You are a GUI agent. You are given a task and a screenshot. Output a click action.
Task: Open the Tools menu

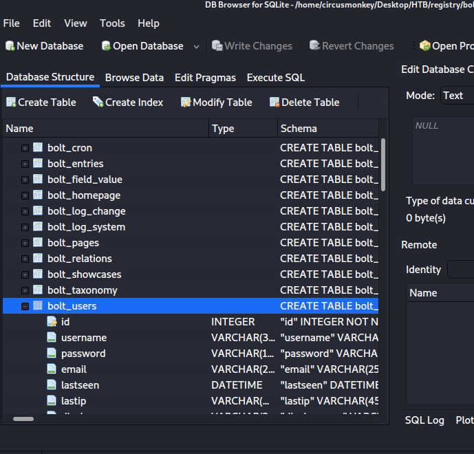tap(112, 23)
